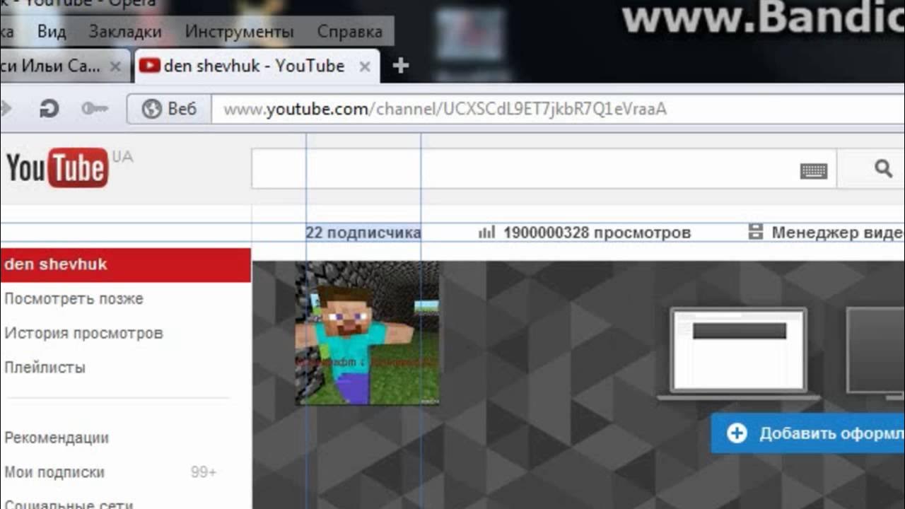The image size is (905, 509).
Task: Click the password key icon
Action: click(94, 109)
